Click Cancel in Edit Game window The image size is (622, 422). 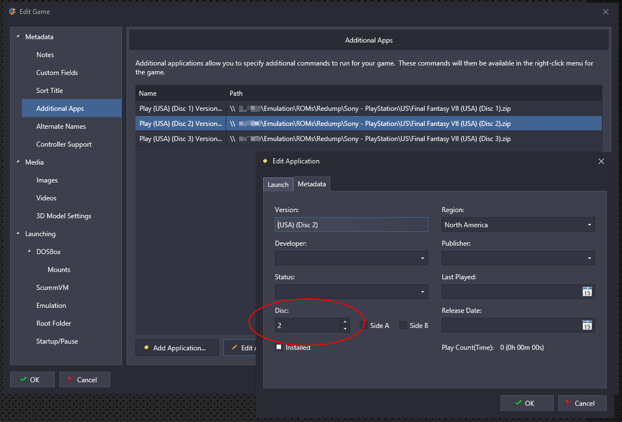85,379
